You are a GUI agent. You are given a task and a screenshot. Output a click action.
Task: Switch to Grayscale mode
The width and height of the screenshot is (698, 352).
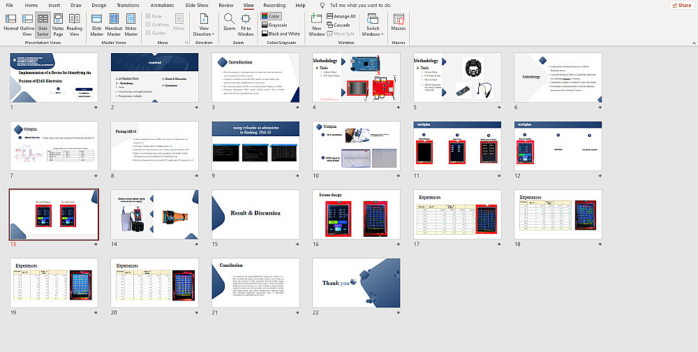point(274,25)
